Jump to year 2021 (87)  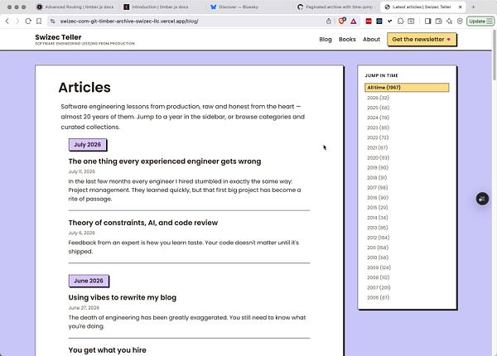click(377, 147)
